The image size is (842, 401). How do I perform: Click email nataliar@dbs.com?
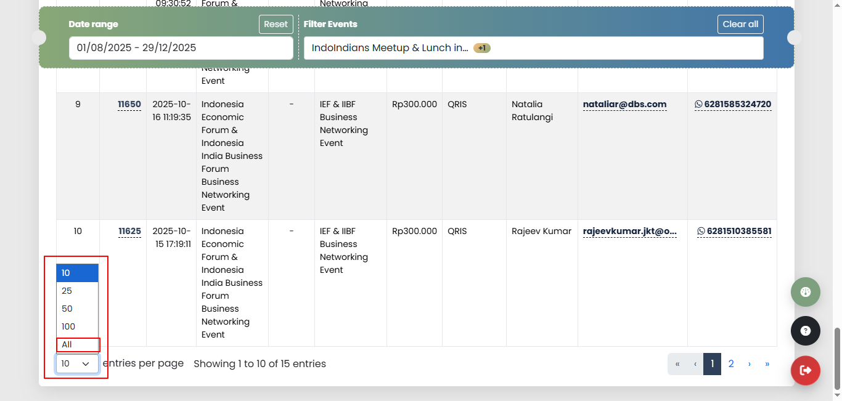click(x=624, y=104)
